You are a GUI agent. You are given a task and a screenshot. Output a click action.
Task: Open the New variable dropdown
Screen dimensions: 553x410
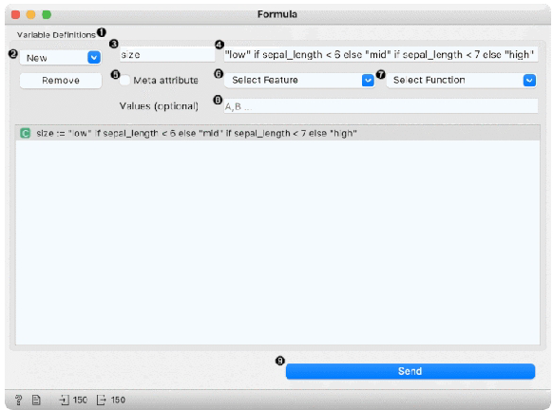point(60,57)
